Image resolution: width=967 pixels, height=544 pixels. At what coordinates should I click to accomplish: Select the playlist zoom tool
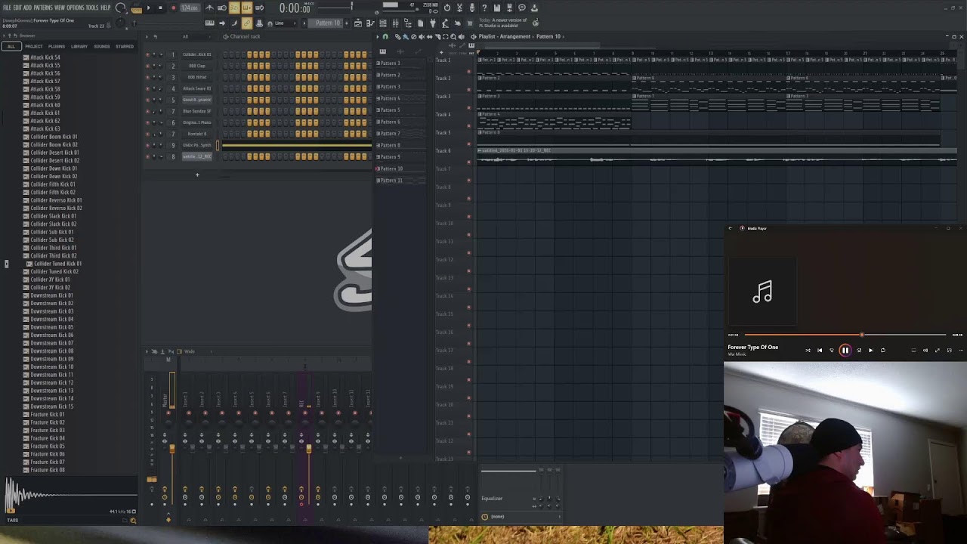(453, 36)
